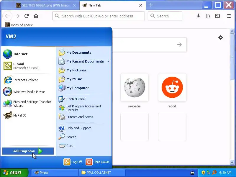The width and height of the screenshot is (236, 177).
Task: Close the New Tab tab
Action: point(141,5)
